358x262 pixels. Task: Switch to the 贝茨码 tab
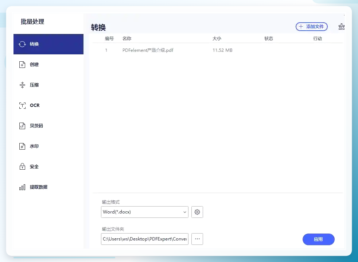36,126
